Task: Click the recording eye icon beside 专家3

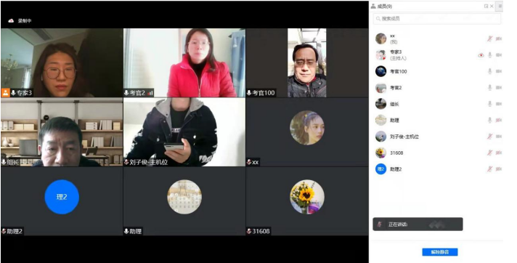Action: pos(481,55)
